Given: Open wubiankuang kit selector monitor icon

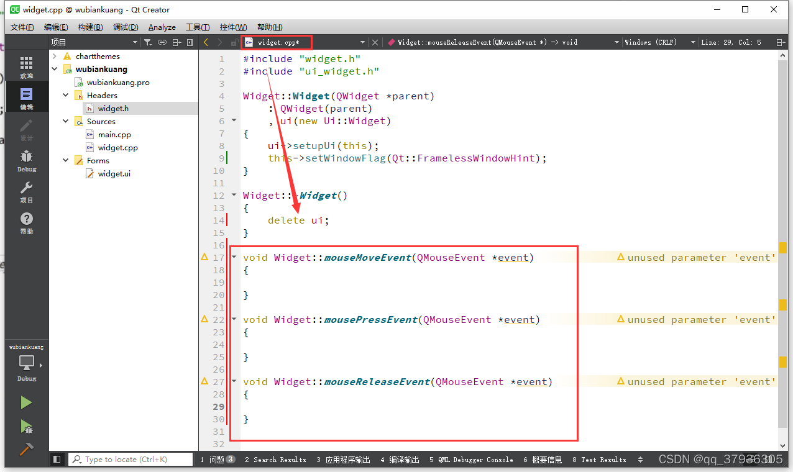Looking at the screenshot, I should [x=26, y=363].
